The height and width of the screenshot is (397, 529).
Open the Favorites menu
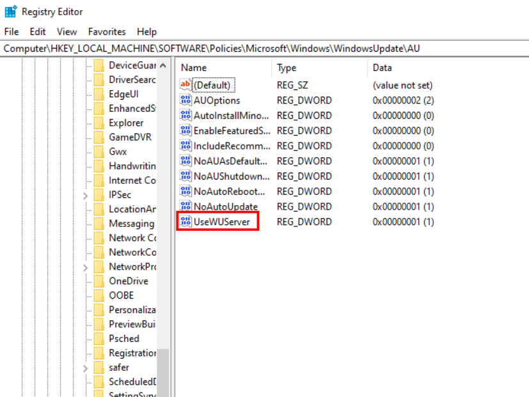tap(107, 31)
